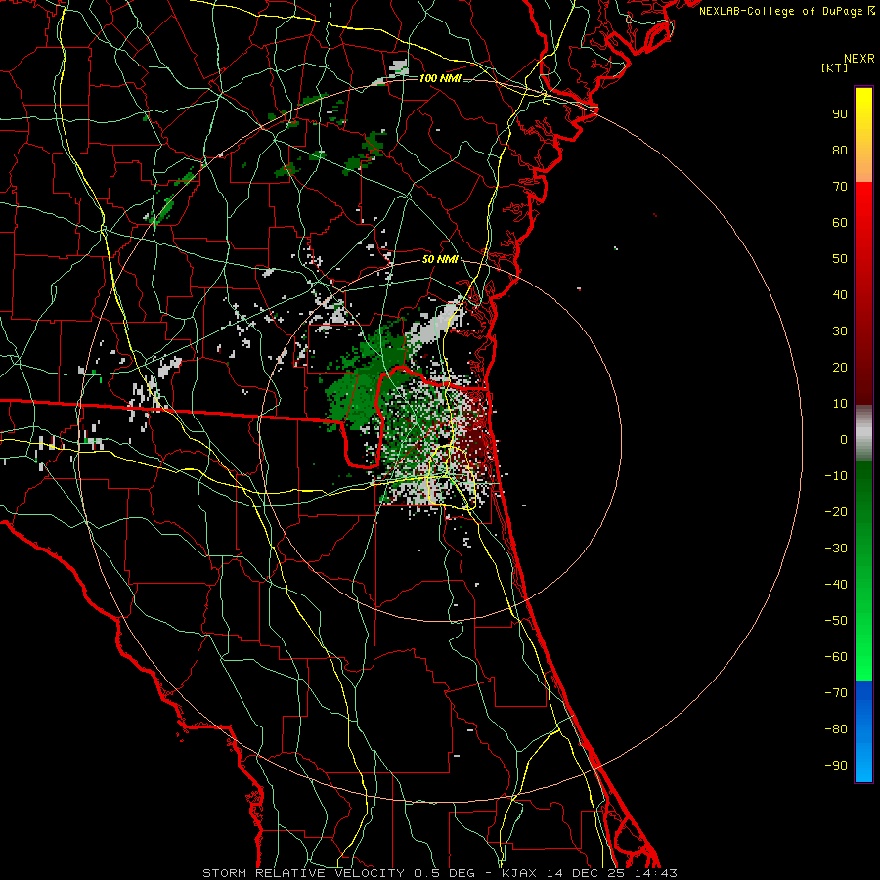This screenshot has height=880, width=880.
Task: Click the KJAX station identifier
Action: (x=518, y=873)
